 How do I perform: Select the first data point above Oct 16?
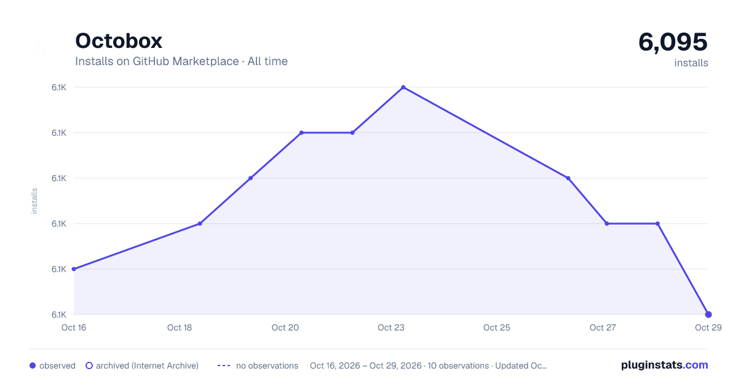[74, 269]
